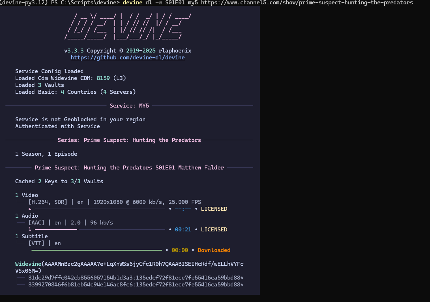The height and width of the screenshot is (302, 430).
Task: Click the key line starting with 83992708
Action: pyautogui.click(x=136, y=285)
